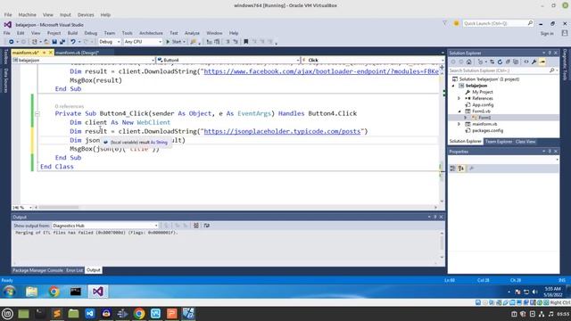This screenshot has width=571, height=321.
Task: Switch to Package Manager Console tab
Action: coord(37,270)
